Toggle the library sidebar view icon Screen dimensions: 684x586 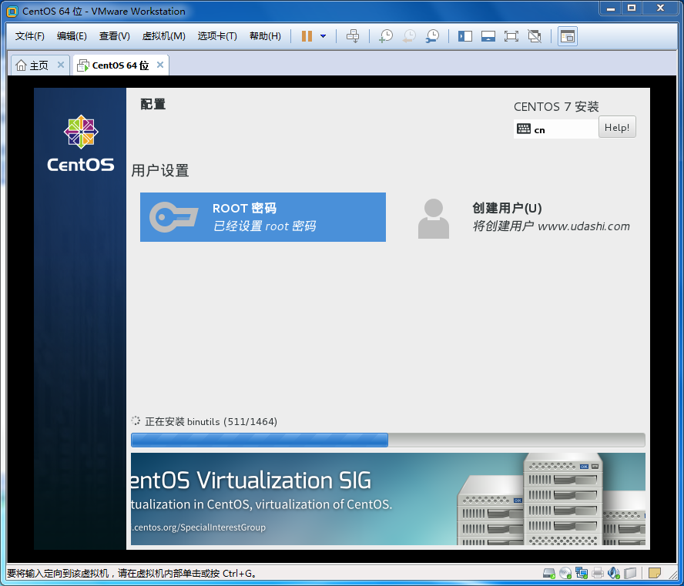(465, 36)
